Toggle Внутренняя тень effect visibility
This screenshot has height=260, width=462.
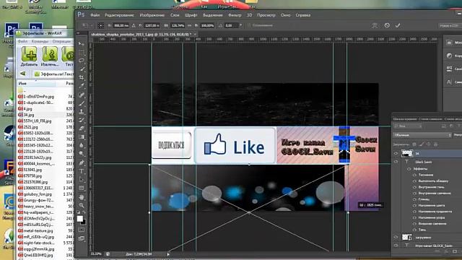pyautogui.click(x=414, y=187)
